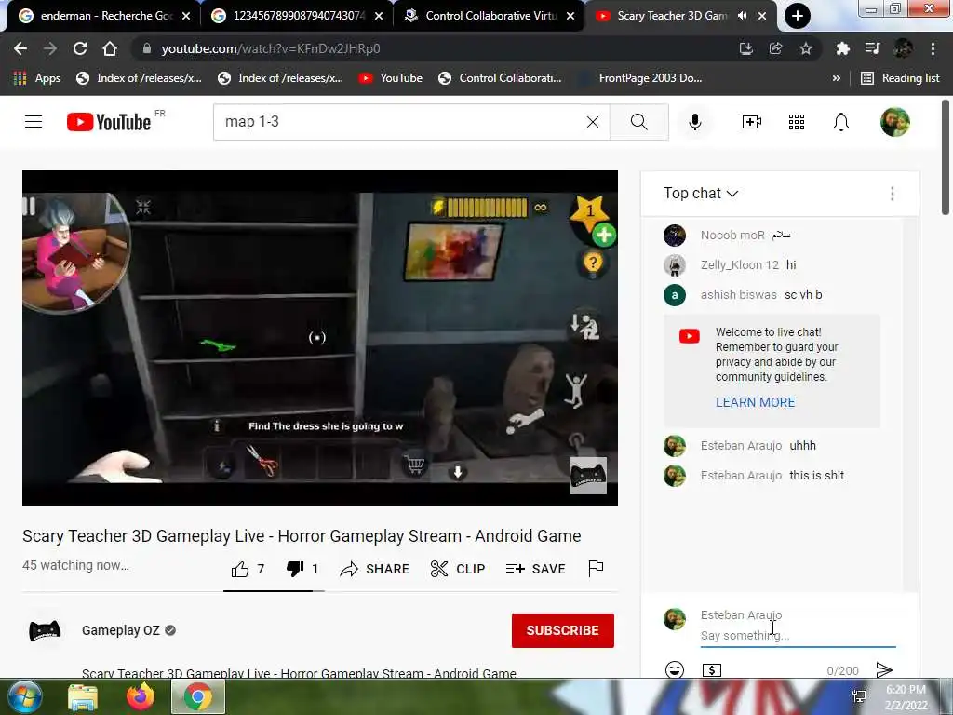Click the video player area
The image size is (953, 715).
320,337
